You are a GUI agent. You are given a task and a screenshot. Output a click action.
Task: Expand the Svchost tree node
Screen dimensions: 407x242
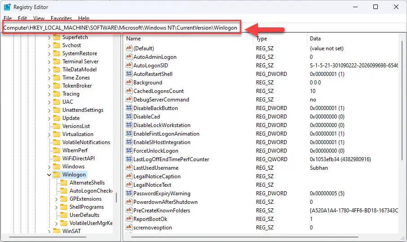pyautogui.click(x=49, y=45)
